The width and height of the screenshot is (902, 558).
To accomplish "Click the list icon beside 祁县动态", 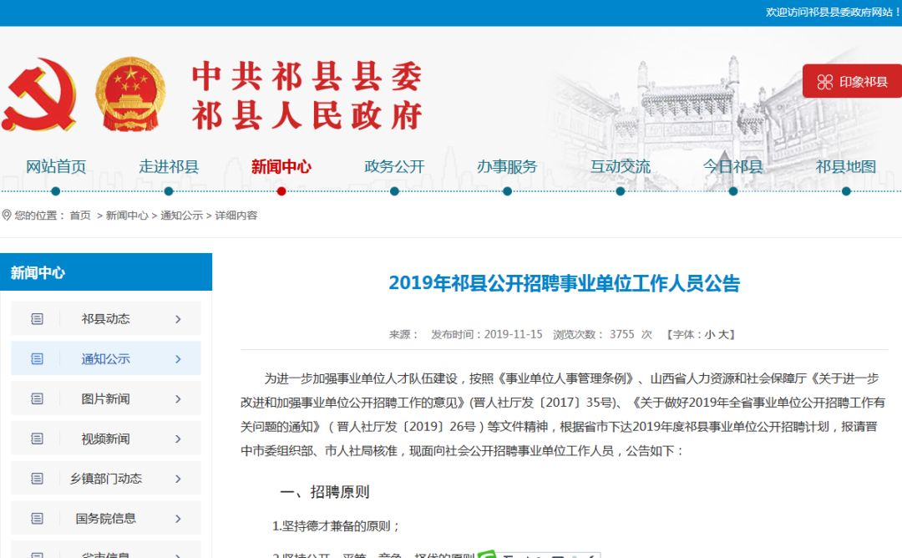I will click(37, 317).
